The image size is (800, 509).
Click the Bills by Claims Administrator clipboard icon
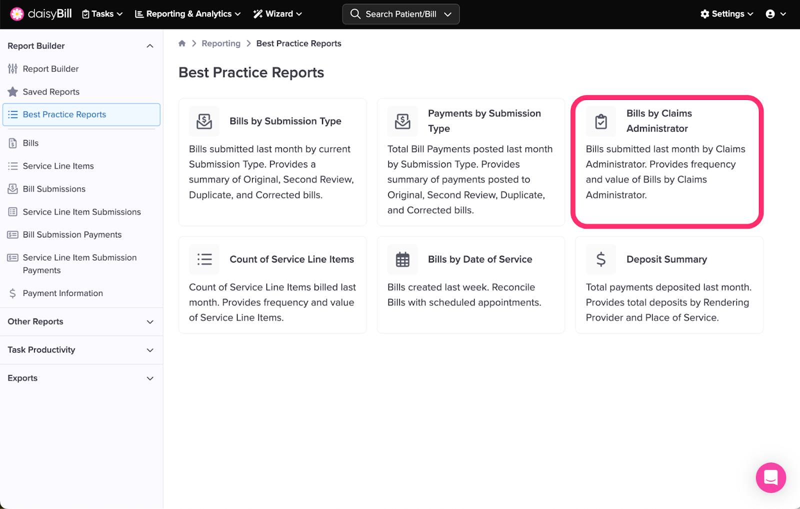[601, 121]
